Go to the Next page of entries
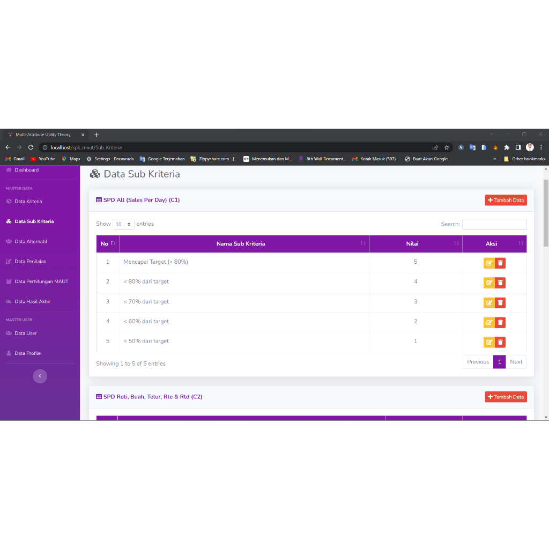This screenshot has width=549, height=549. [x=516, y=362]
